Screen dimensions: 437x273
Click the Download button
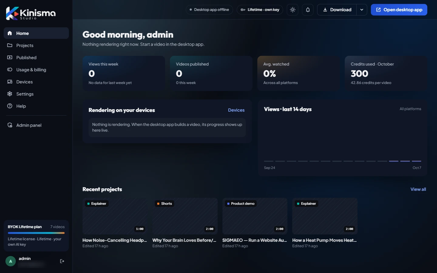(x=337, y=10)
